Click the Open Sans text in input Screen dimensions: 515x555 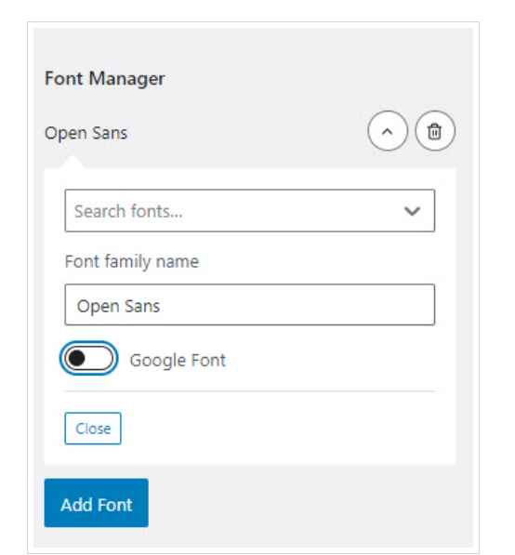[x=118, y=306]
